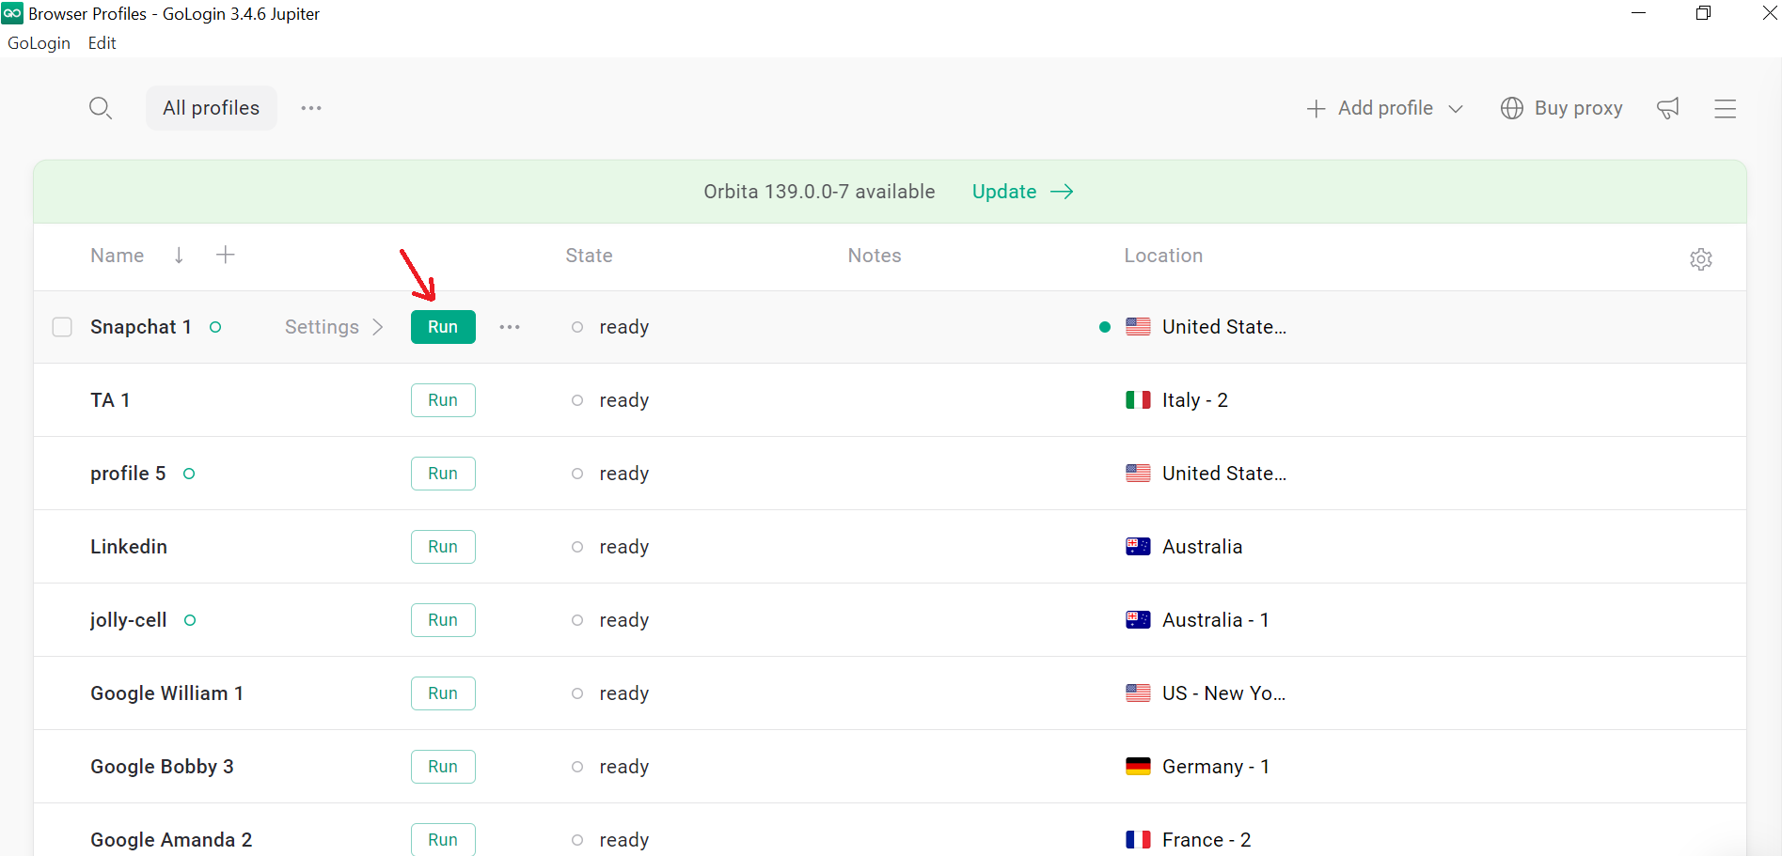Select the jolly-cell profile name
1782x856 pixels.
tap(128, 620)
